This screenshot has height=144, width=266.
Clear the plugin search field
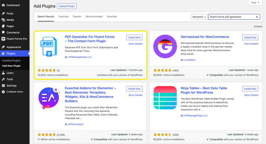pos(257,17)
